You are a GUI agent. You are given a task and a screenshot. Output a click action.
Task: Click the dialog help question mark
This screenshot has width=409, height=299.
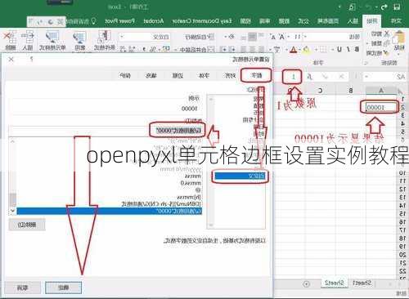[x=32, y=59]
